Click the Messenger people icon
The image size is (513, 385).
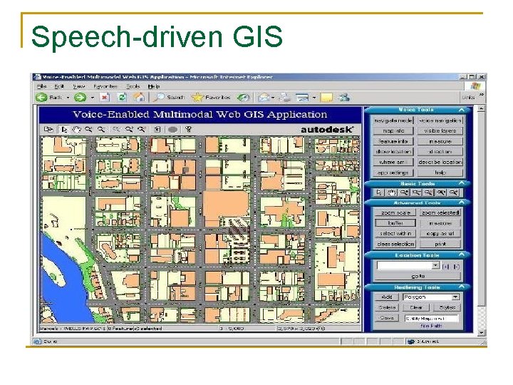(344, 97)
